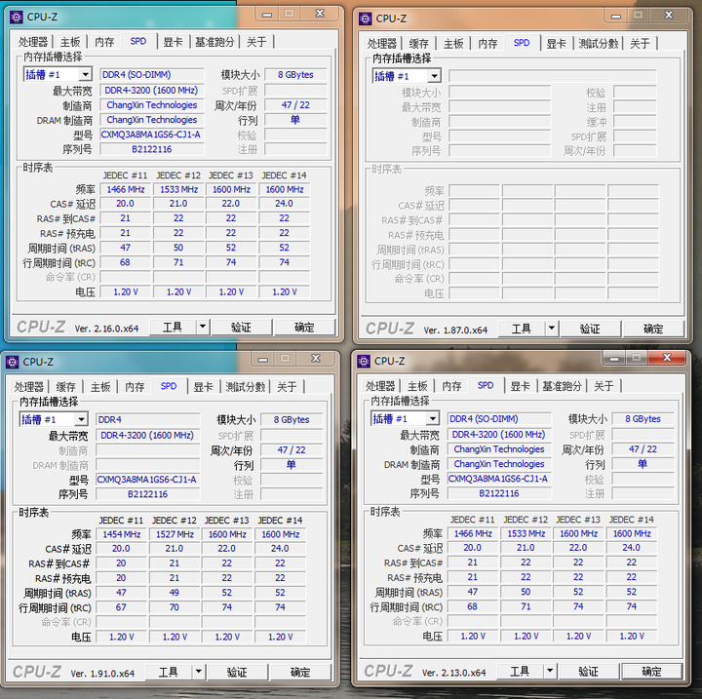Minimize the CPU-Z 2.13.0 window
This screenshot has width=702, height=699.
click(x=614, y=358)
